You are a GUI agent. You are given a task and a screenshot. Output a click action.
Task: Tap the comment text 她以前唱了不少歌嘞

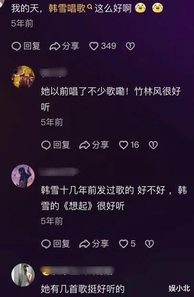83,92
